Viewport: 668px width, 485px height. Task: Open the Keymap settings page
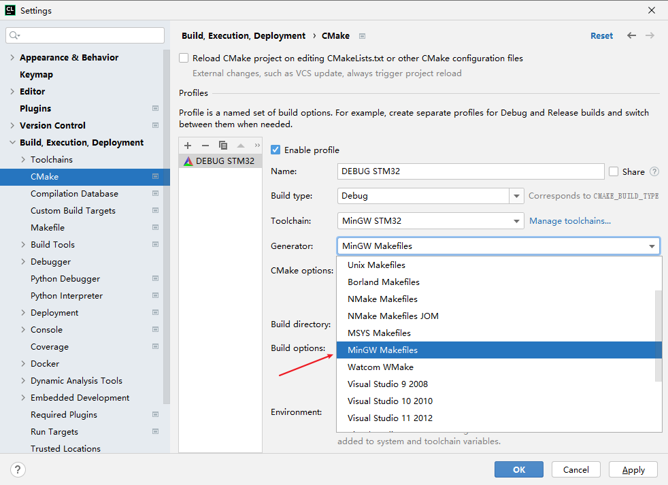pyautogui.click(x=36, y=75)
